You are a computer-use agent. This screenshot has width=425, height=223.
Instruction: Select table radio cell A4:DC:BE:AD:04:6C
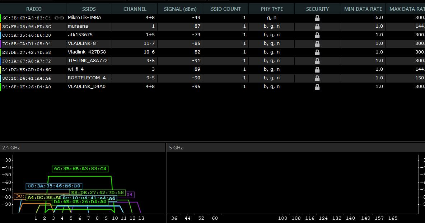27,70
